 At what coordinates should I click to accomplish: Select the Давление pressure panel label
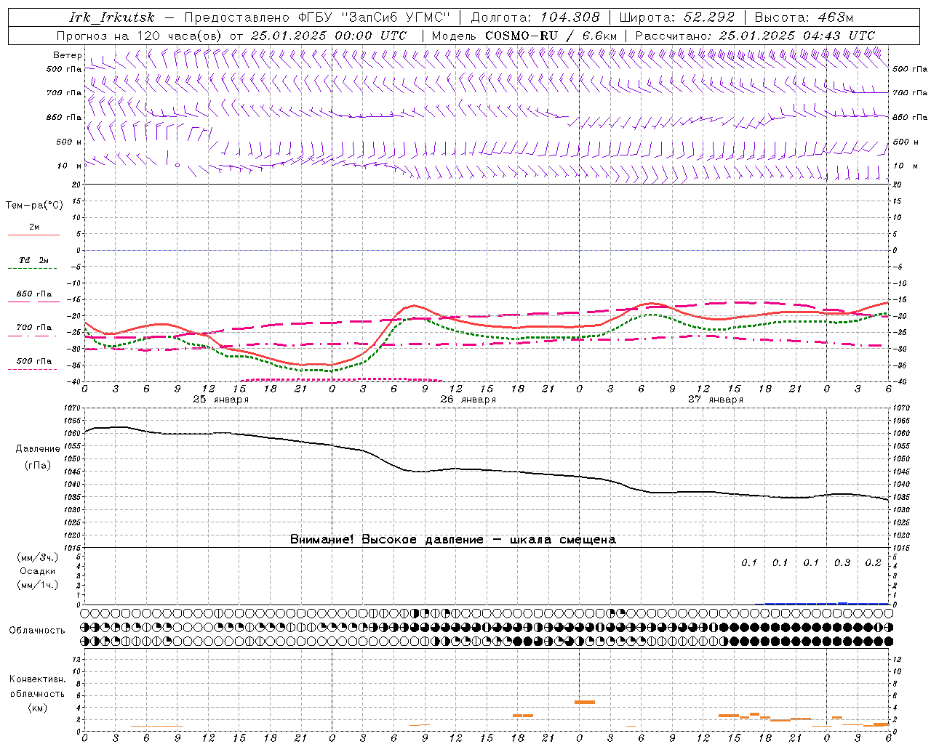tap(38, 449)
